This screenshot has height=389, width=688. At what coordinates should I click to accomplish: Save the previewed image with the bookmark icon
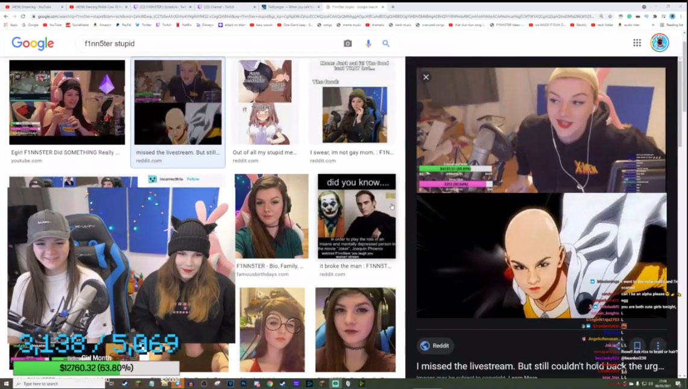coord(637,346)
